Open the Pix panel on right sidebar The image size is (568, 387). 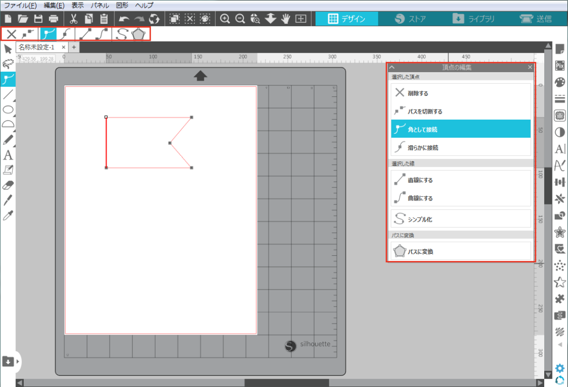560,64
